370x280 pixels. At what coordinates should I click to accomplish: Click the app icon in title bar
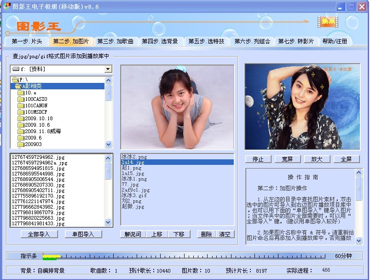[6, 6]
